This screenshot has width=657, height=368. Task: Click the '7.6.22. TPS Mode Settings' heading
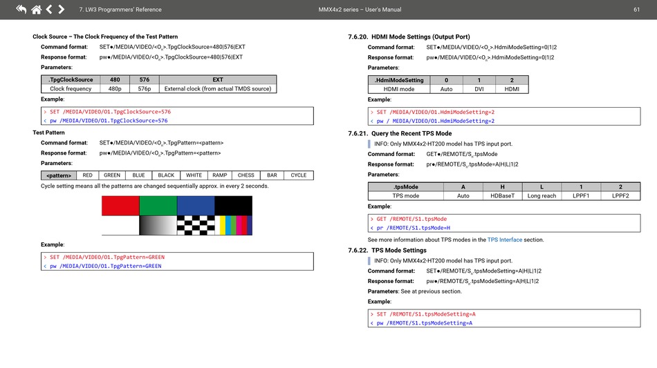tap(387, 250)
